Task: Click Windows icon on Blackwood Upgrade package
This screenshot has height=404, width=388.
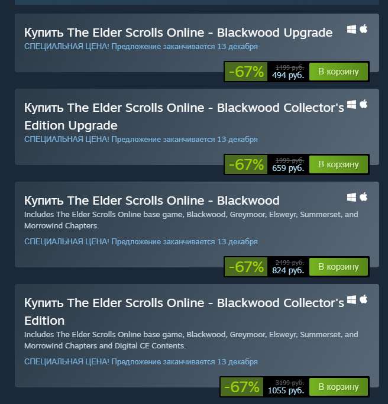Action: [x=351, y=30]
